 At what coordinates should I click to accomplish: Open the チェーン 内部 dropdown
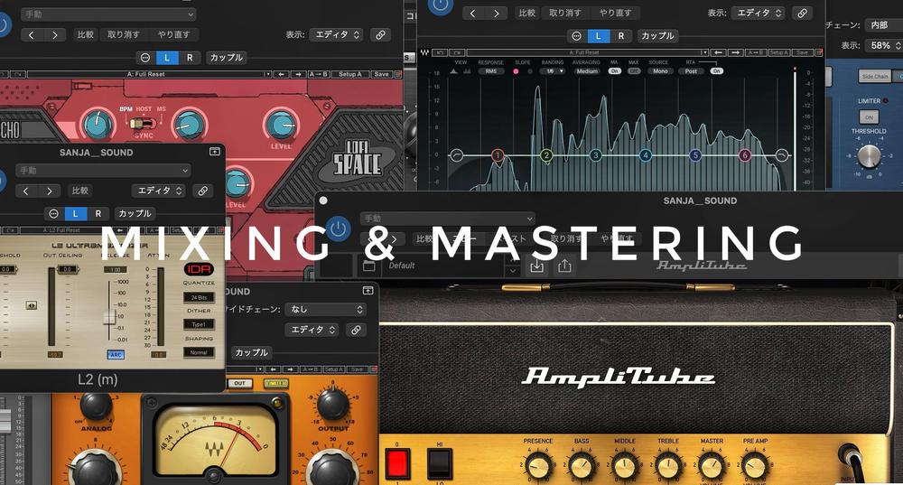[884, 24]
